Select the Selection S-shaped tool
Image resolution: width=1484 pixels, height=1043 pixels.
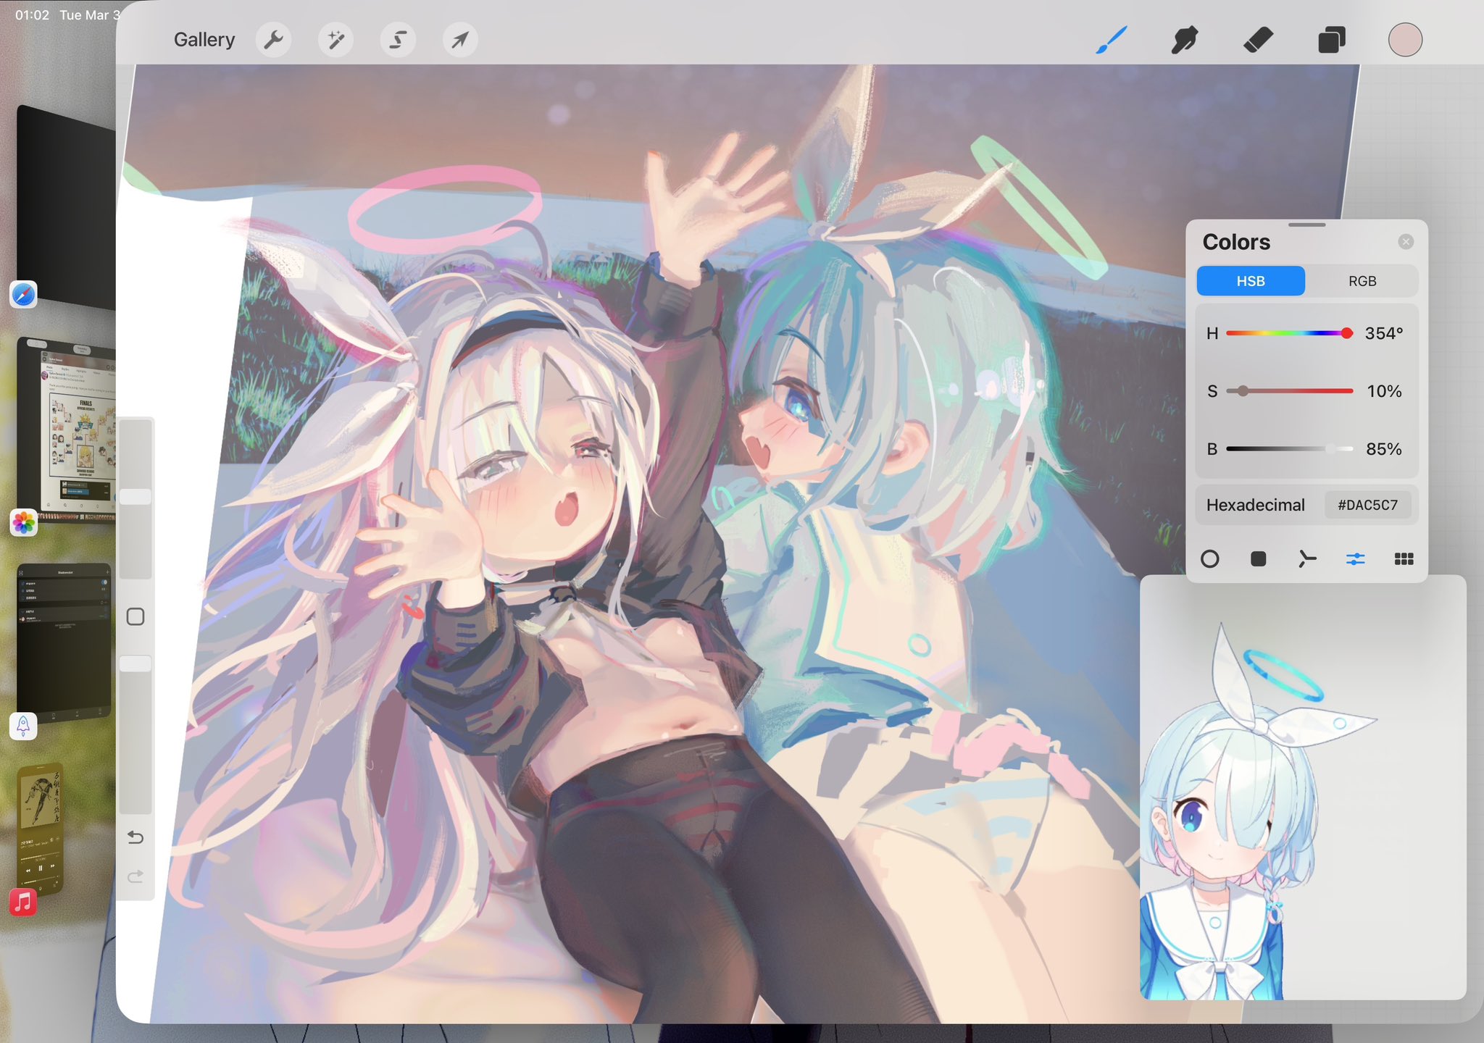(x=398, y=40)
